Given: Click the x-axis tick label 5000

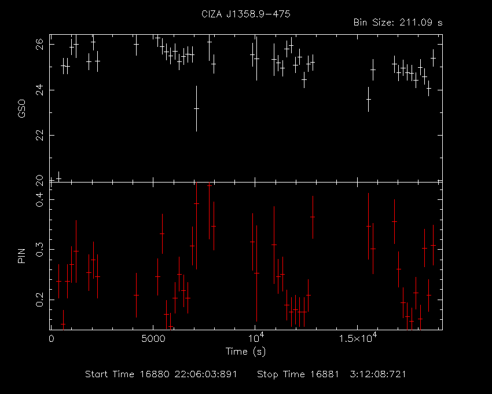Looking at the screenshot, I should click(153, 339).
